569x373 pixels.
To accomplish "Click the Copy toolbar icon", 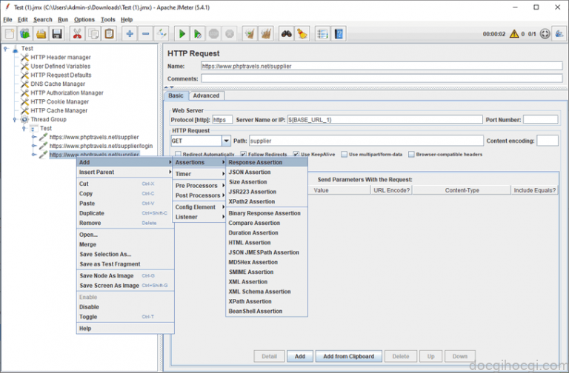I will (x=93, y=34).
